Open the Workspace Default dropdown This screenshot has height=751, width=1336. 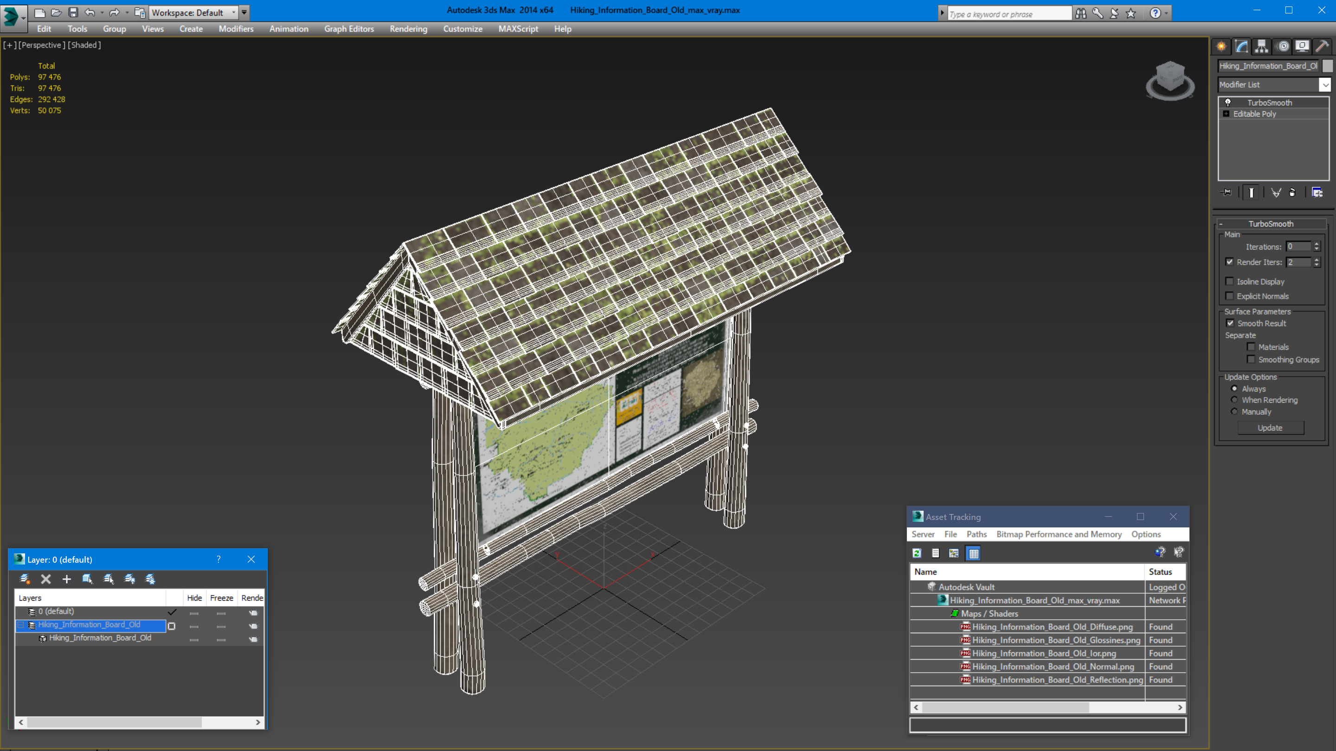tap(193, 13)
